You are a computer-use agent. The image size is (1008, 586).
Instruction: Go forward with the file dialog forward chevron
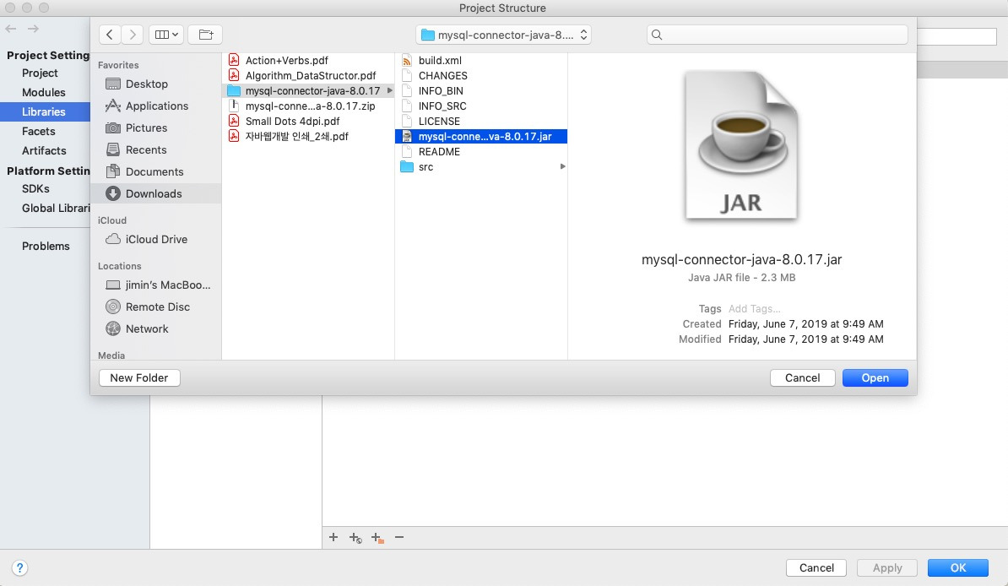click(x=133, y=35)
